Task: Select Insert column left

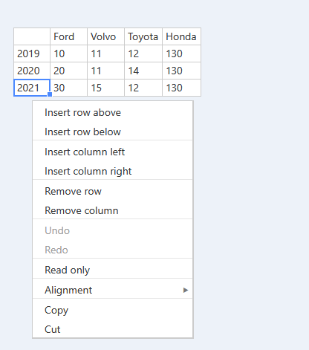Action: [113, 152]
